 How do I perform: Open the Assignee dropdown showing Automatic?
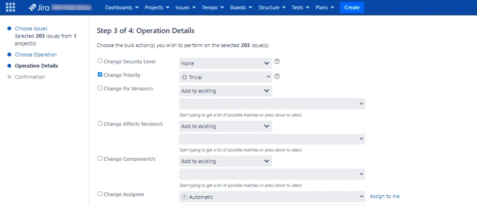(272, 197)
